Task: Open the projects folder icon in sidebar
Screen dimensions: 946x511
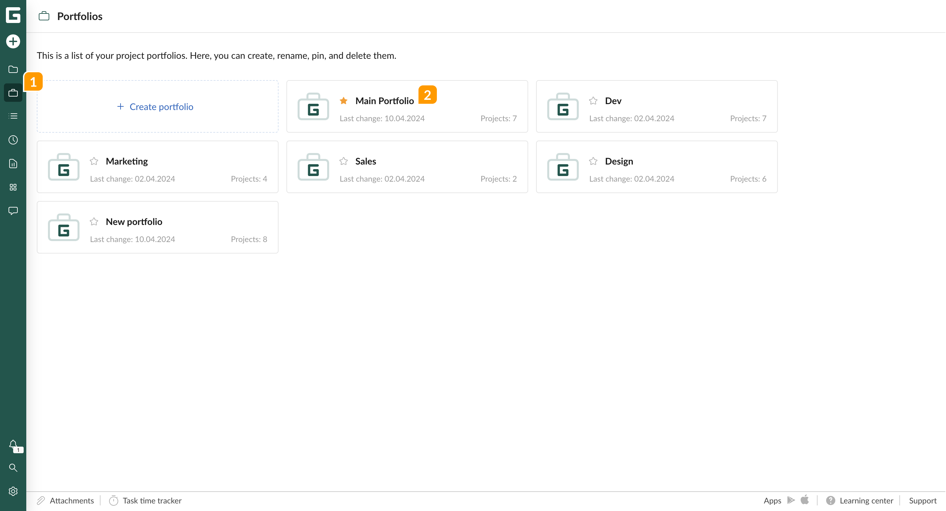Action: pyautogui.click(x=13, y=69)
